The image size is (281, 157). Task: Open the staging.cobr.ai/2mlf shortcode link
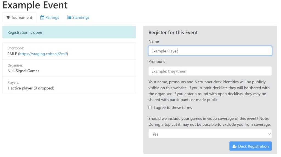(43, 54)
